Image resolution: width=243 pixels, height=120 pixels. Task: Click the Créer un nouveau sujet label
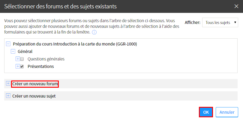[34, 96]
